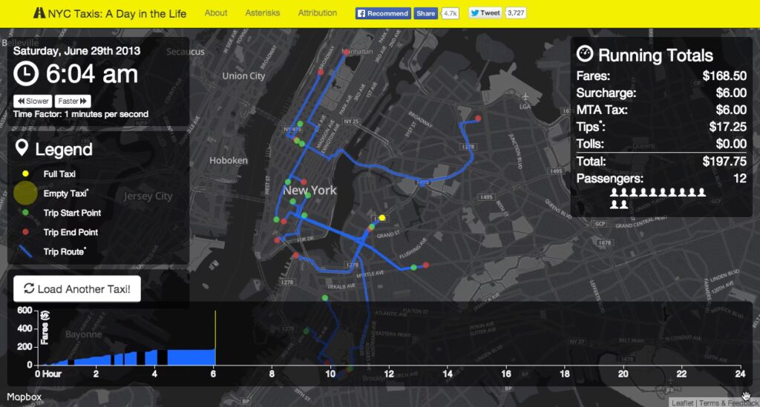
Task: Click the Running Totals speedometer icon
Action: point(585,54)
